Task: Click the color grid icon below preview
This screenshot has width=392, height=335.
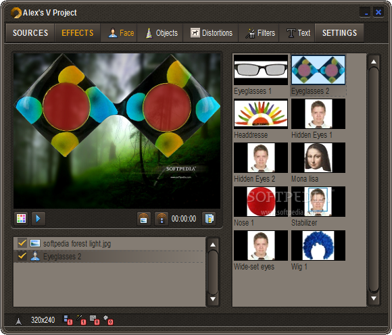Action: [21, 219]
